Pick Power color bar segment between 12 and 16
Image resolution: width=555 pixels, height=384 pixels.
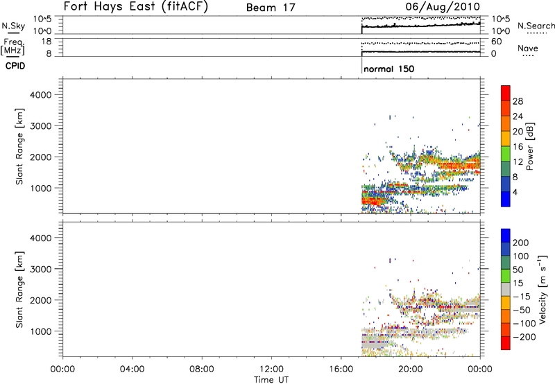click(506, 153)
